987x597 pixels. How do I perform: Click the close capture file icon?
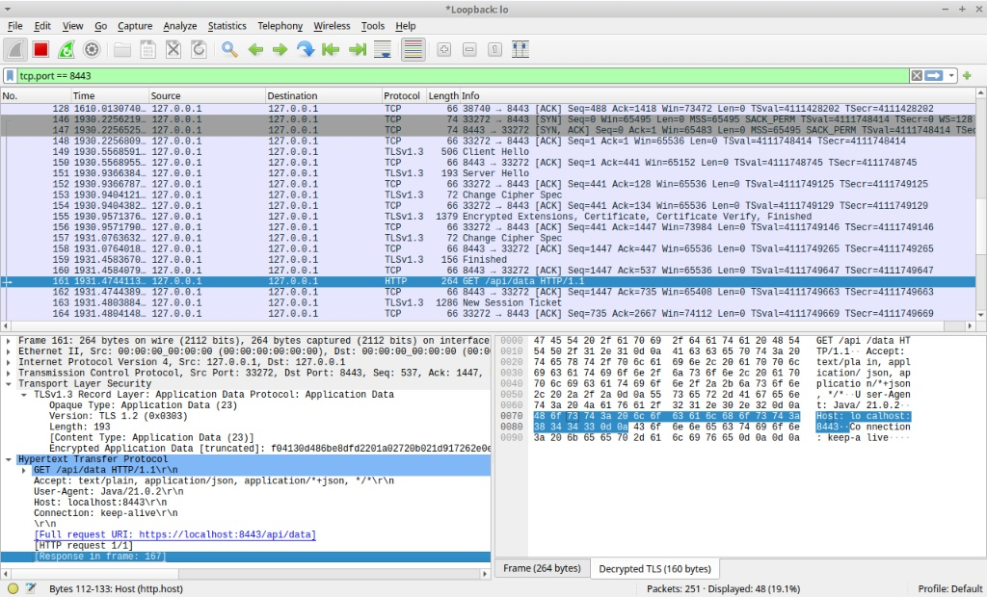[173, 49]
